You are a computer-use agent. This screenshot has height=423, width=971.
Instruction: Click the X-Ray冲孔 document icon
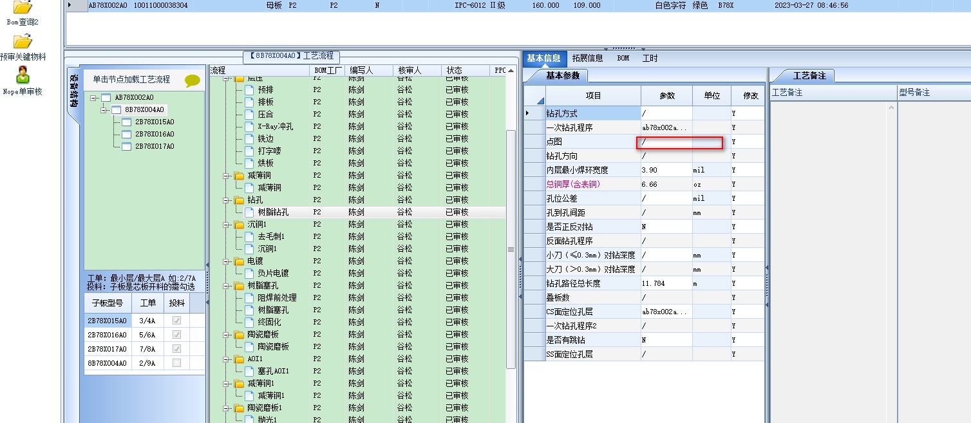tap(249, 126)
